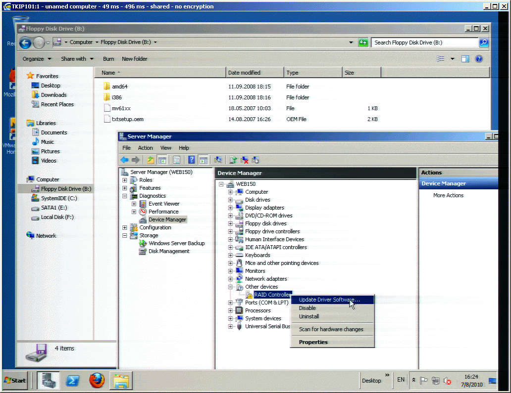Image resolution: width=511 pixels, height=393 pixels.
Task: Open view options dropdown arrow
Action: (x=453, y=59)
